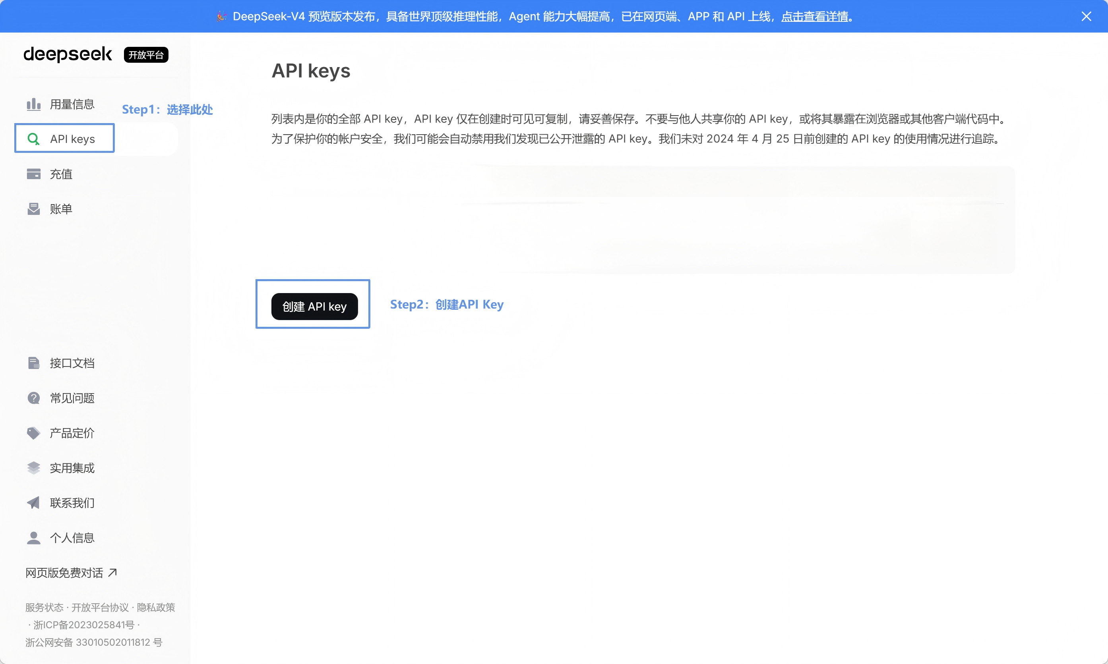Click the banner party popper emoji
This screenshot has width=1108, height=664.
[222, 17]
